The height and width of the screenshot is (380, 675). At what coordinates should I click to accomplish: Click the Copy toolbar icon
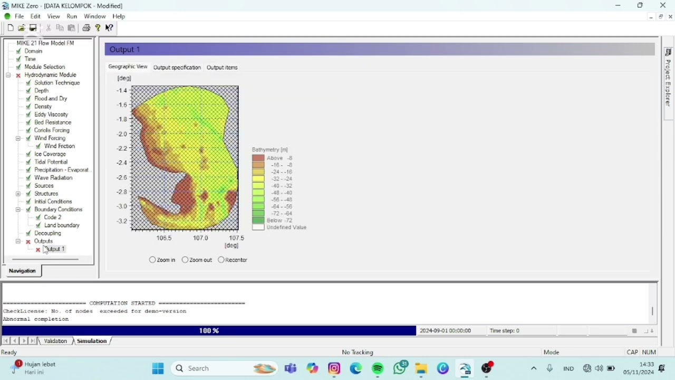(60, 27)
